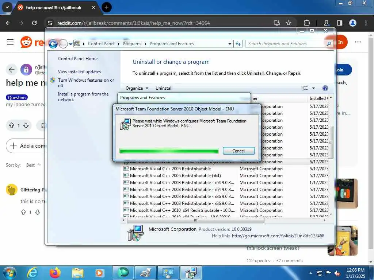
Task: Open the view options dropdown arrow
Action: 313,88
